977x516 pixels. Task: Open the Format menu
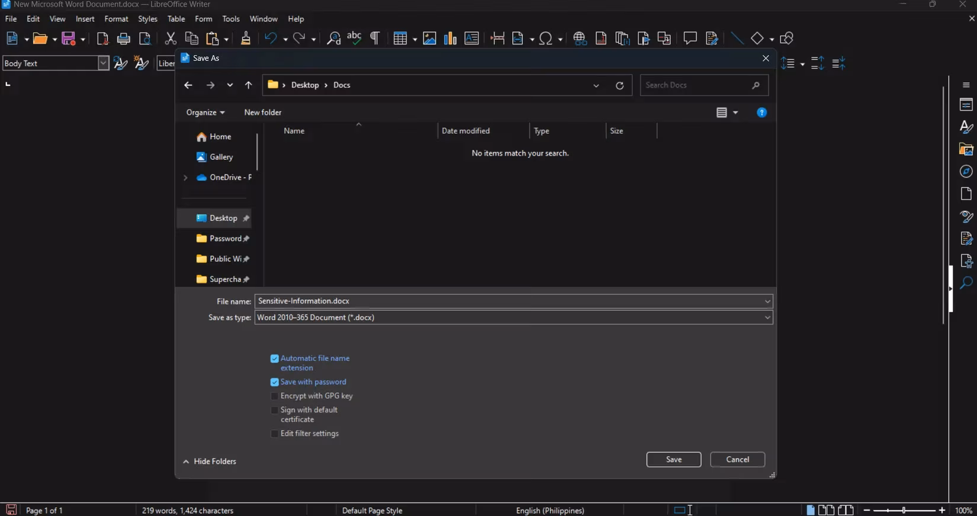[x=116, y=19]
